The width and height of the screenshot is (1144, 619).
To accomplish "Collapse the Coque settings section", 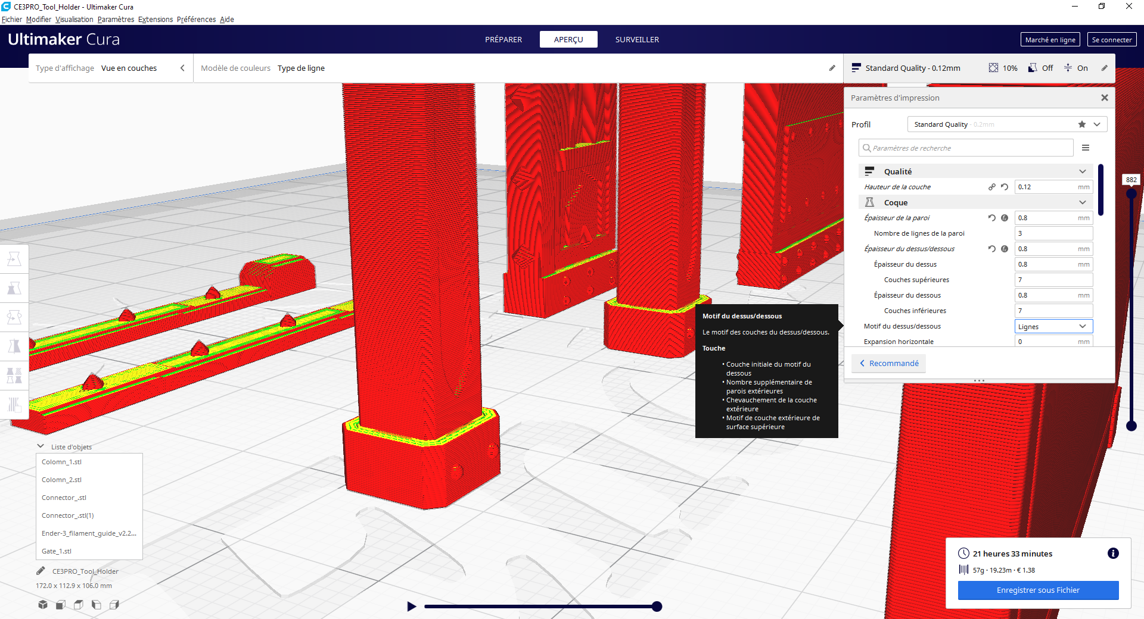I will coord(1083,202).
